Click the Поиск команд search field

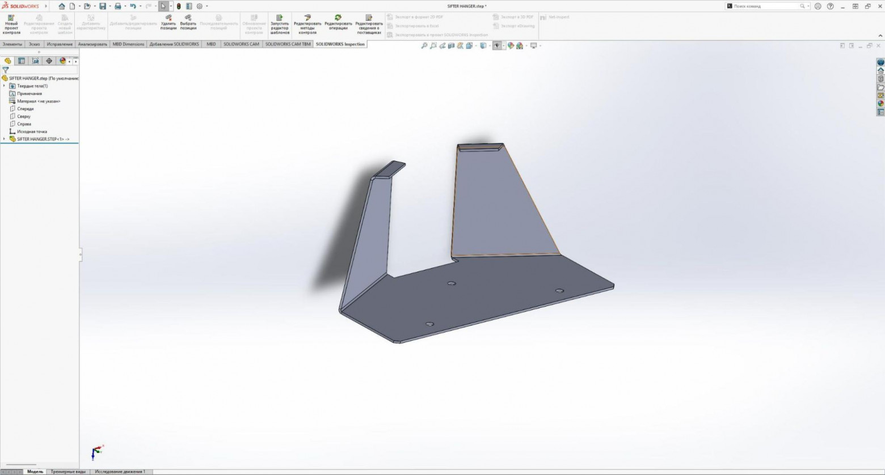coord(766,6)
